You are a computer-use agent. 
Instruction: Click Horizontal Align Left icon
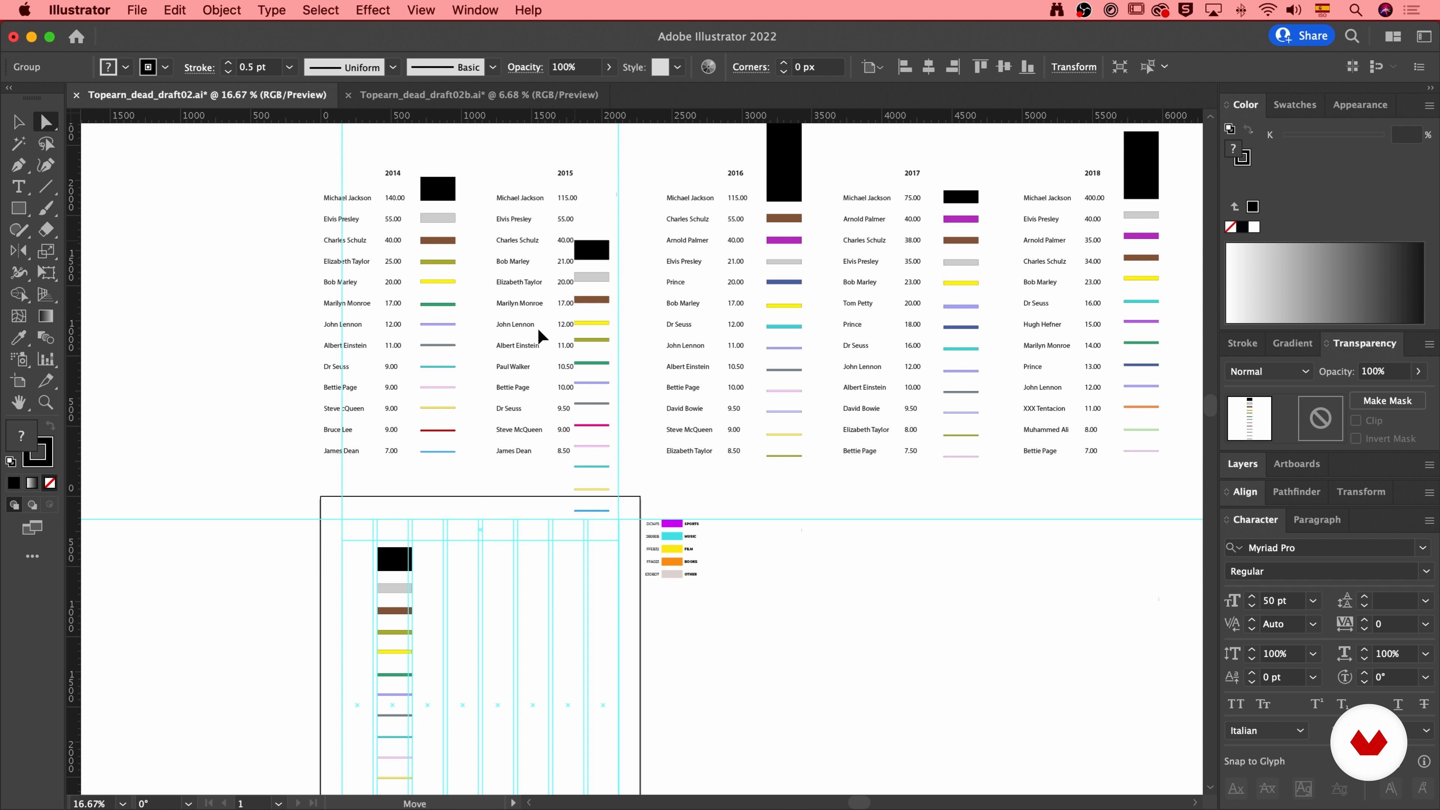(905, 67)
